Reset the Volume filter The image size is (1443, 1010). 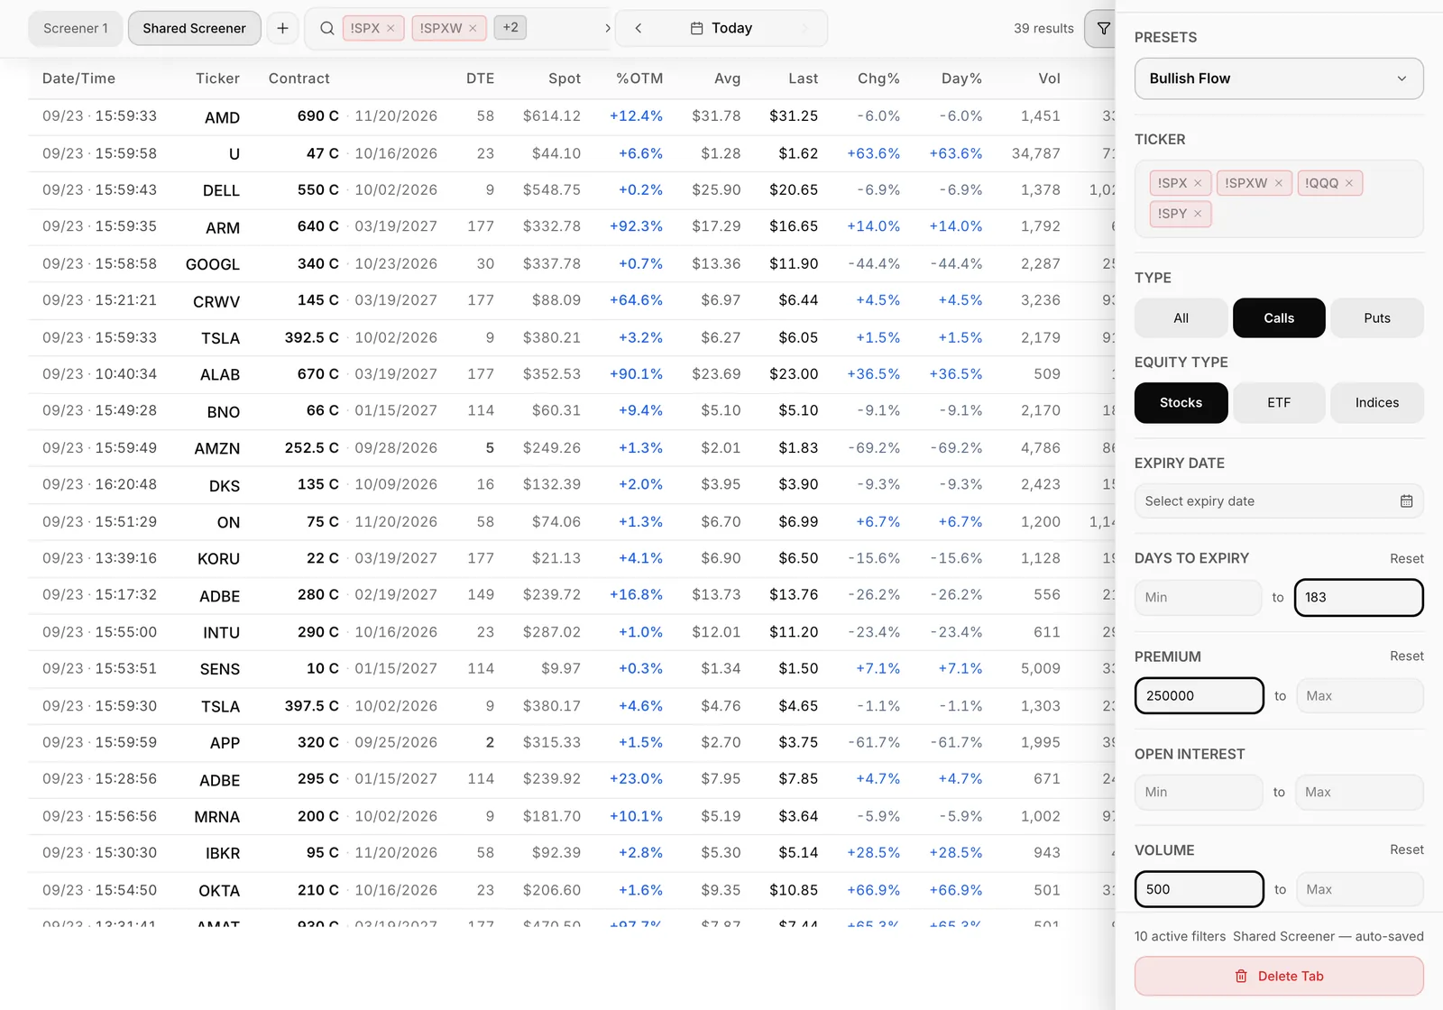click(1406, 850)
